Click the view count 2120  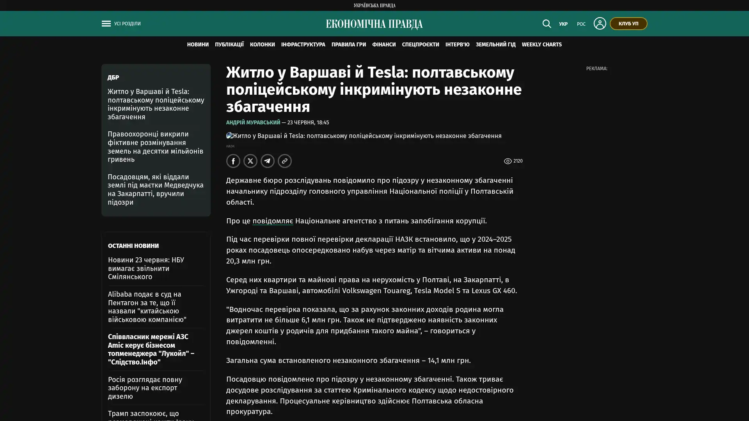coord(518,161)
